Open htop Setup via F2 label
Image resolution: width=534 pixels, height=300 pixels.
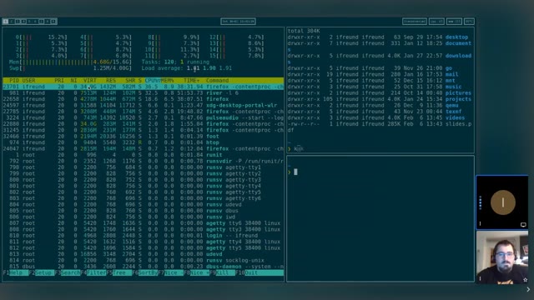(42, 272)
